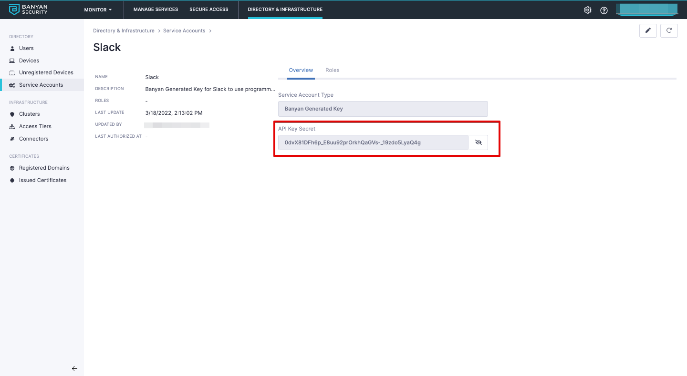Click the Service Accounts breadcrumb
The width and height of the screenshot is (687, 376).
(x=184, y=31)
